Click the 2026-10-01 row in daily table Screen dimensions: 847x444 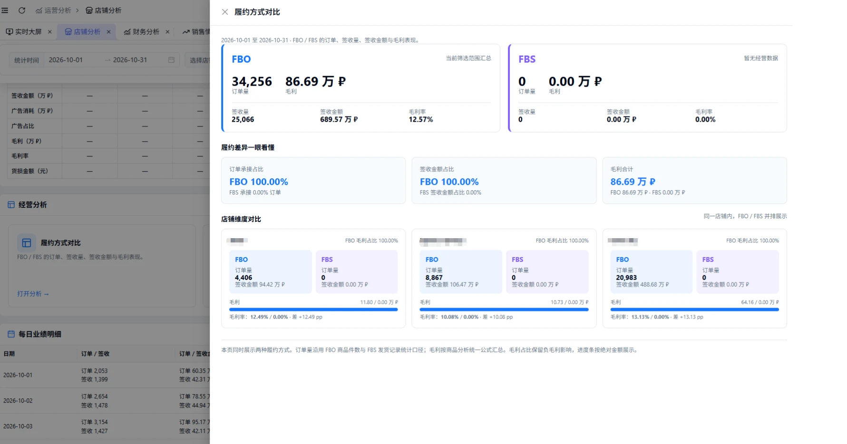(x=105, y=375)
